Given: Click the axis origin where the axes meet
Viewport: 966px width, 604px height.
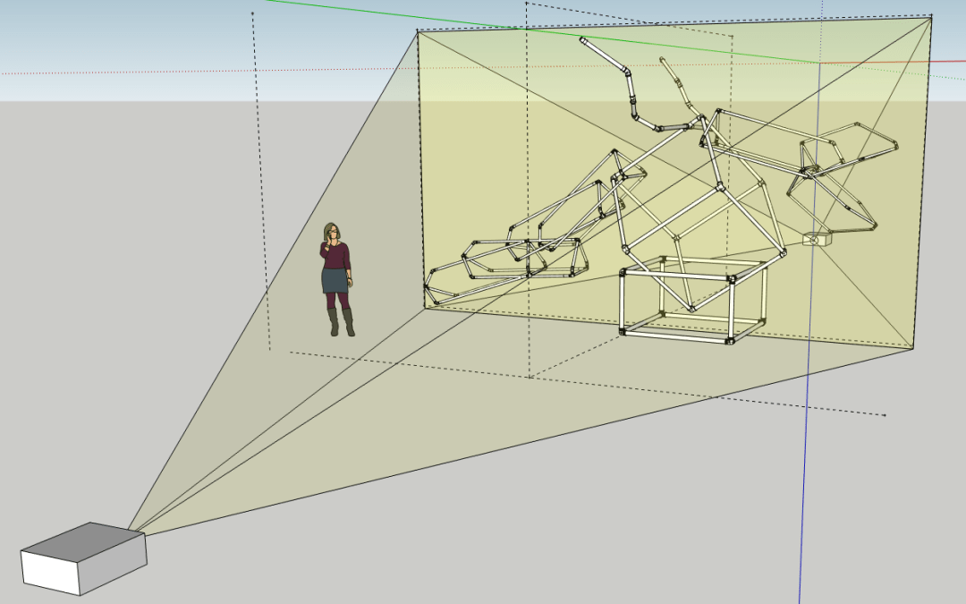Looking at the screenshot, I should [x=821, y=63].
